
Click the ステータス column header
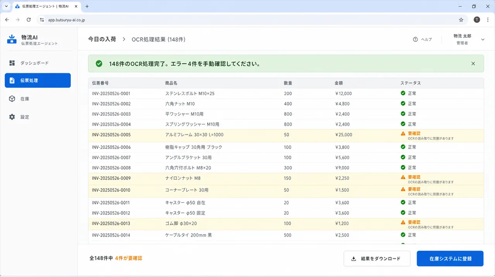pos(410,83)
